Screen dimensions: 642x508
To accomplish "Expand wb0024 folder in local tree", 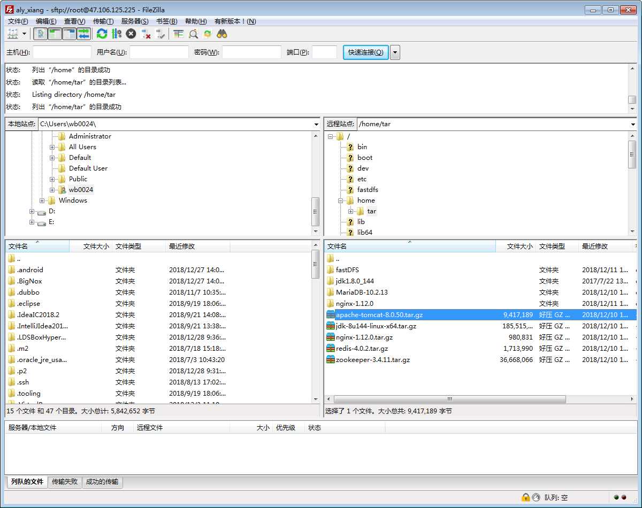I will (x=52, y=190).
